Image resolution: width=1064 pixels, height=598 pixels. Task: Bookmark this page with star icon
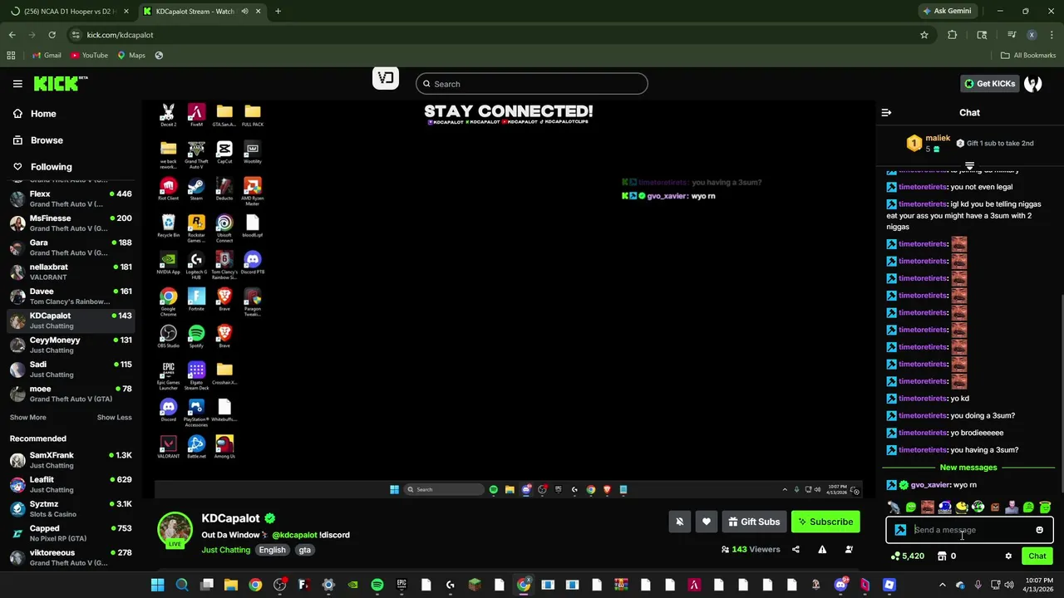click(924, 35)
